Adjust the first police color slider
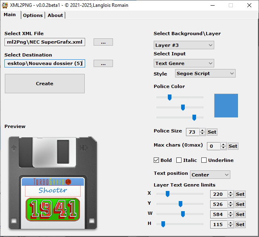This screenshot has width=259, height=237. tap(169, 97)
